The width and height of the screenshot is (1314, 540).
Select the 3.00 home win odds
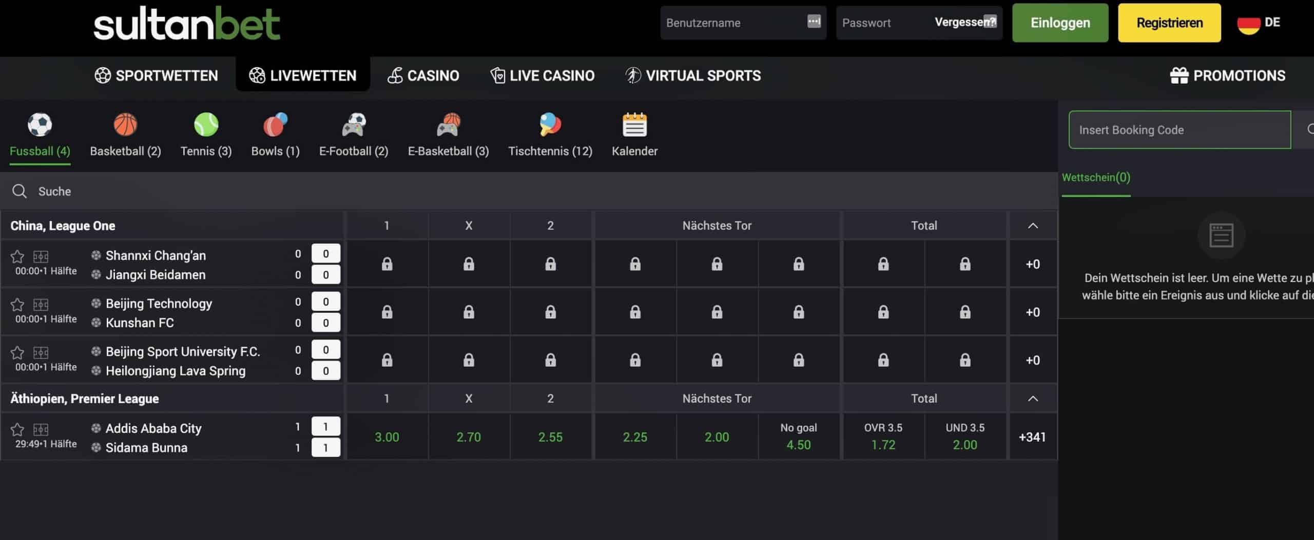[387, 437]
